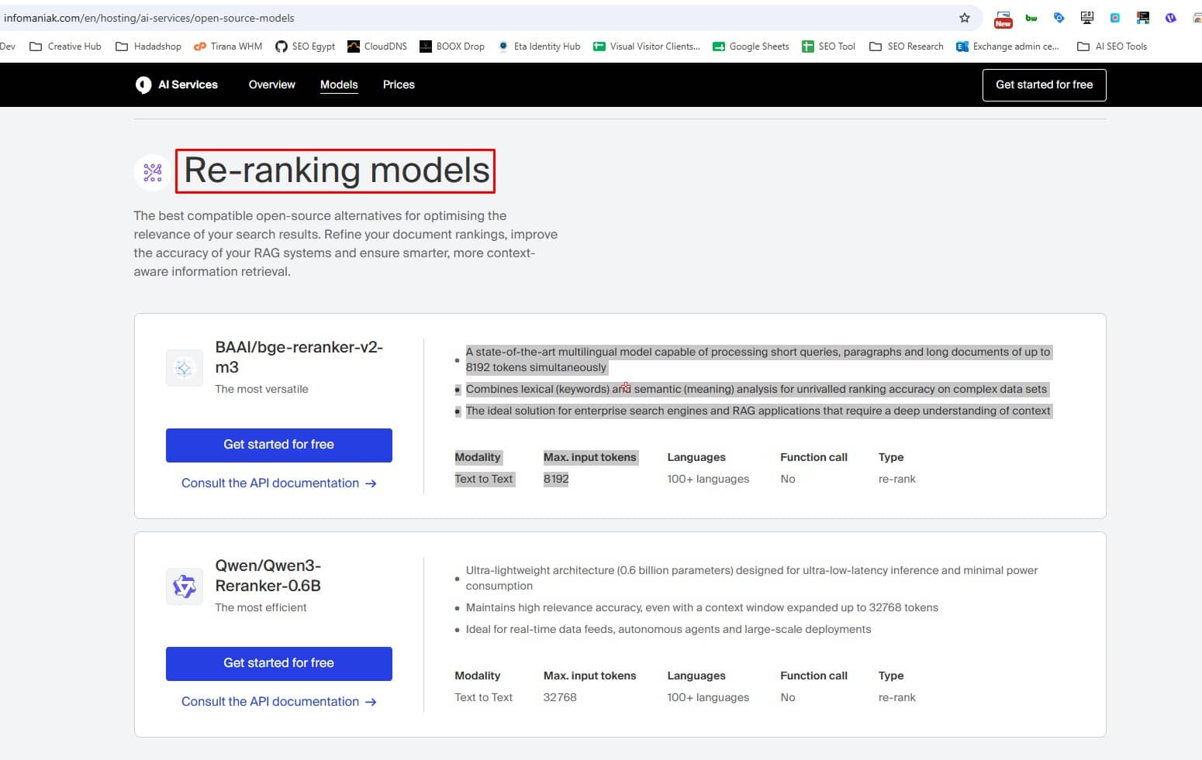Open the Tirana WHM bookmark

point(228,46)
